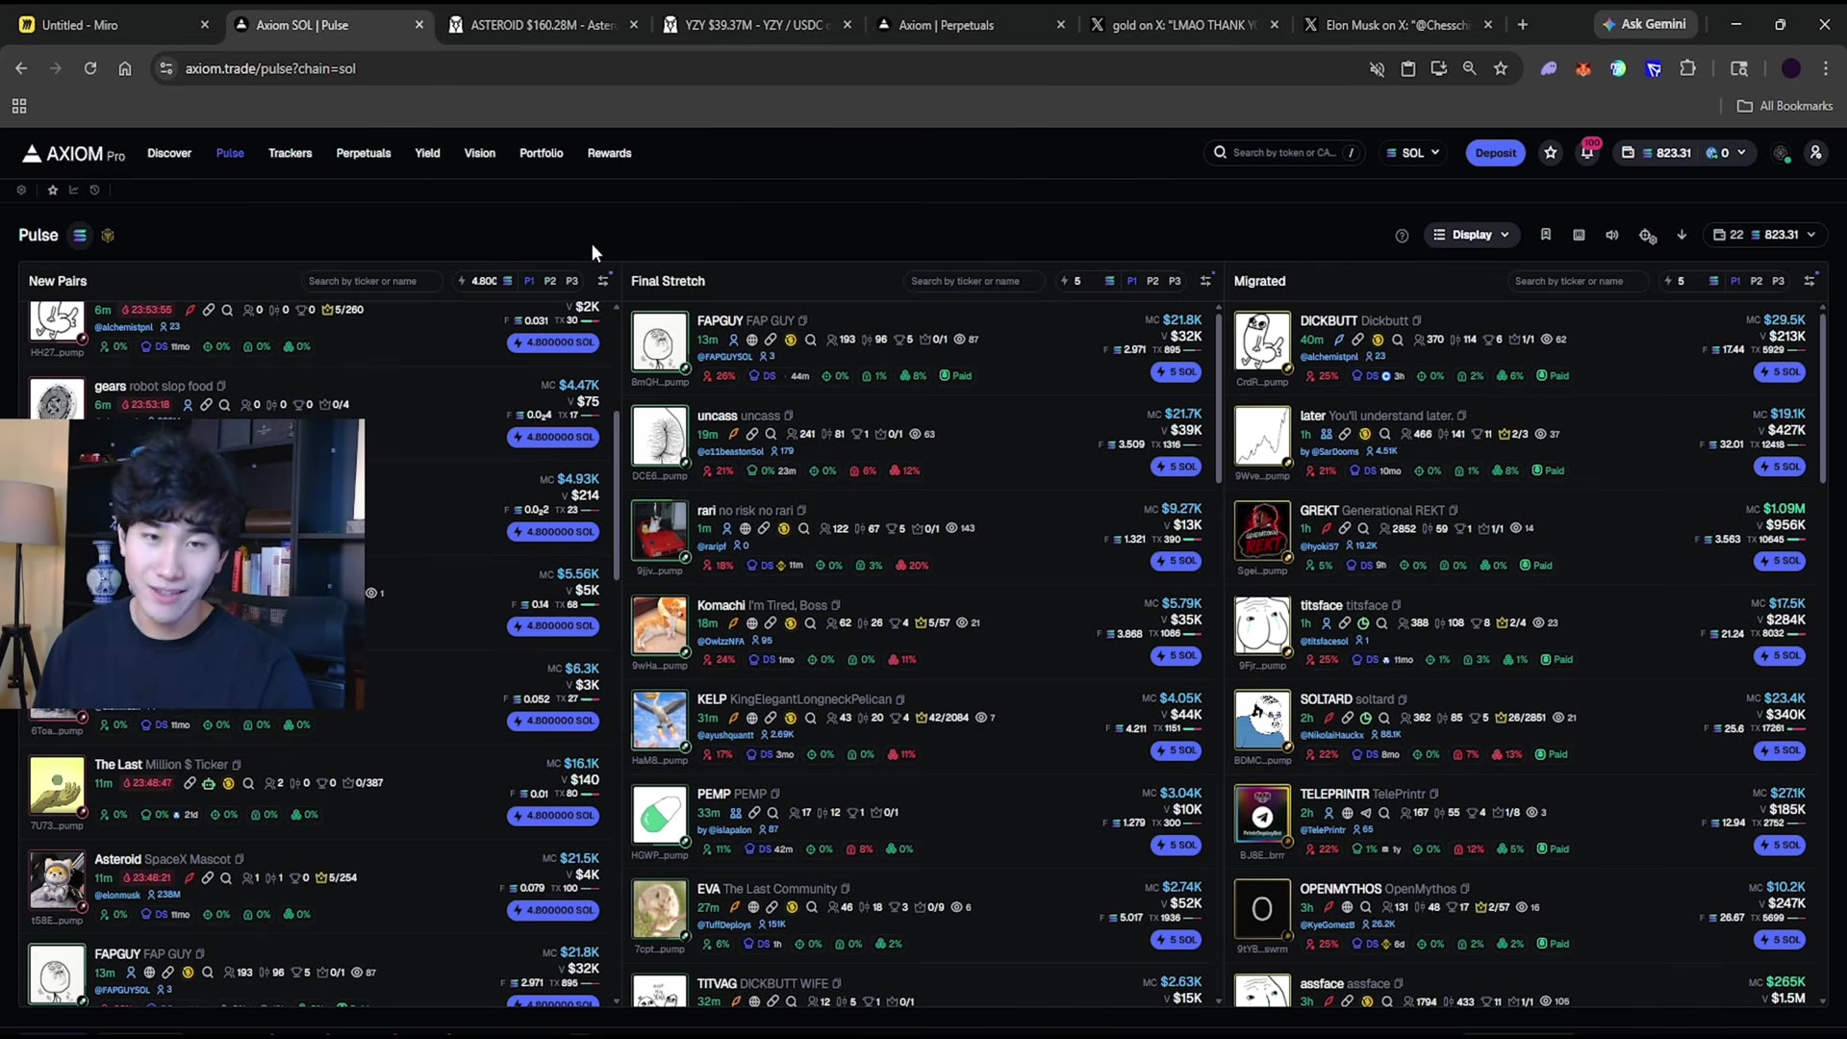
Task: Select P3 preset in Final Stretch
Action: [1175, 281]
